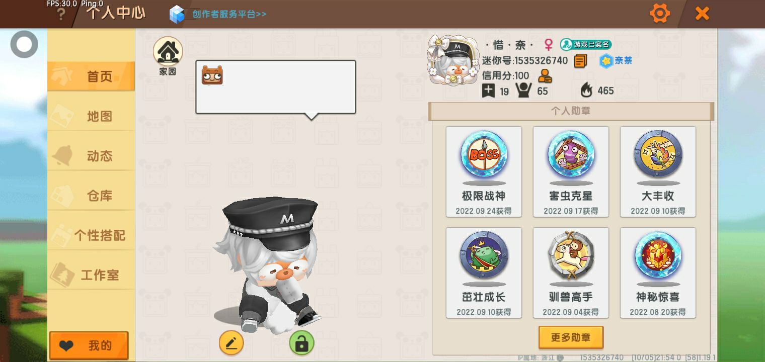Copy the 迷你号 with the clipboard icon
This screenshot has width=765, height=362.
tap(580, 61)
